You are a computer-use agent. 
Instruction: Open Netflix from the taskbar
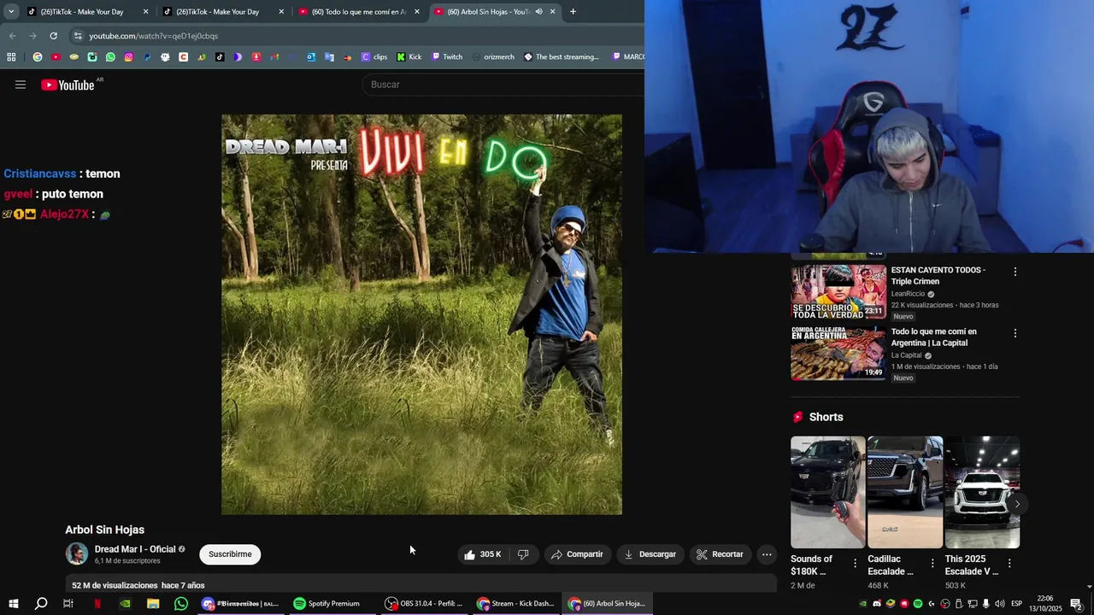point(97,604)
